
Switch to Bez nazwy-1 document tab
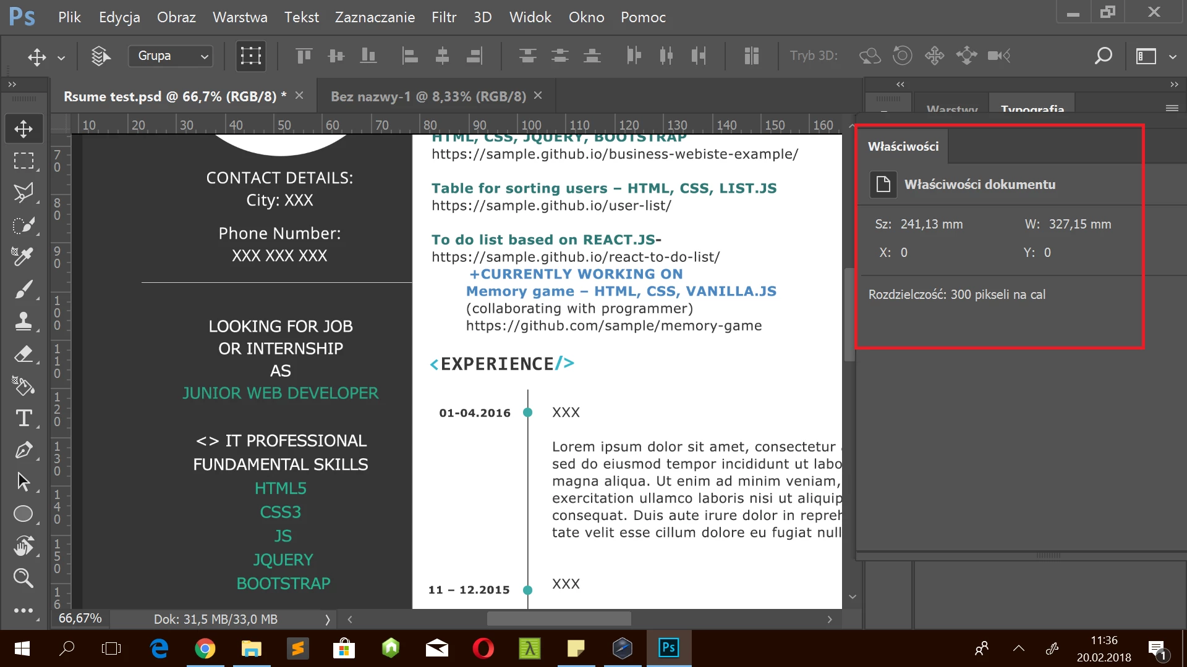click(428, 96)
